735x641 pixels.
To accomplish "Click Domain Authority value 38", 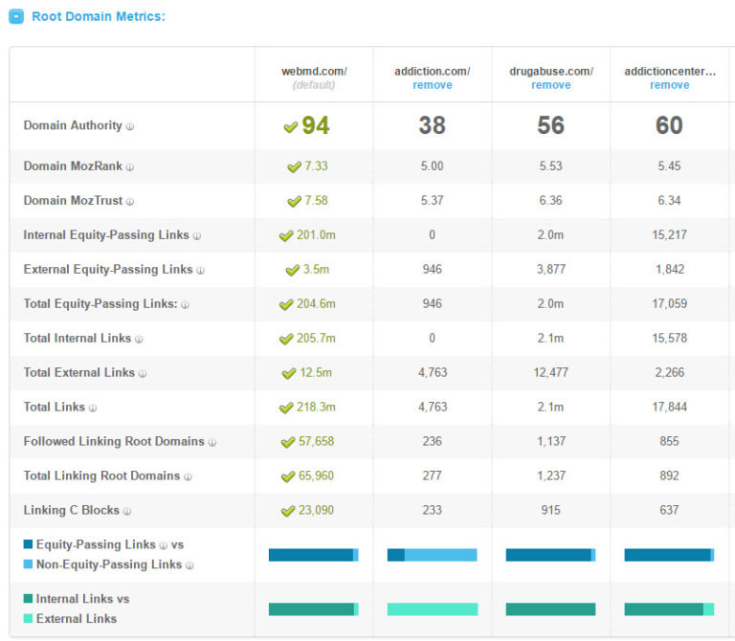I will click(433, 125).
